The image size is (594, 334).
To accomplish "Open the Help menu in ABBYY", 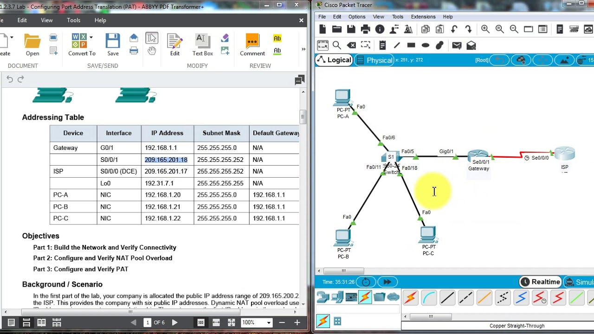I will 100,20.
